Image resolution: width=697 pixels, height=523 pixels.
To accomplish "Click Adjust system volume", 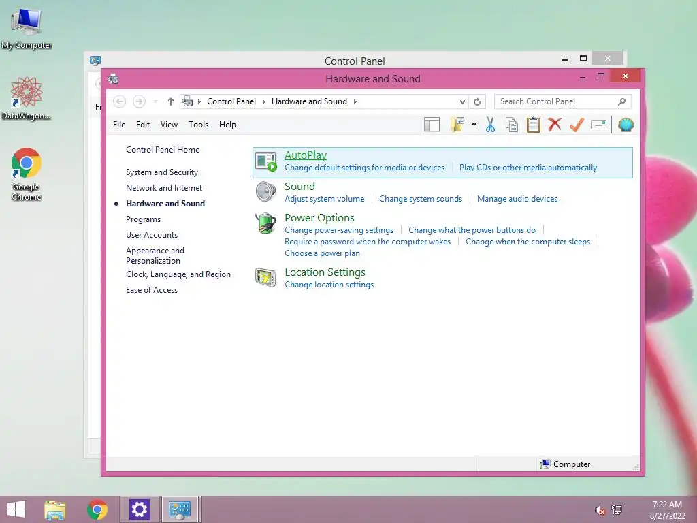I will click(x=325, y=199).
